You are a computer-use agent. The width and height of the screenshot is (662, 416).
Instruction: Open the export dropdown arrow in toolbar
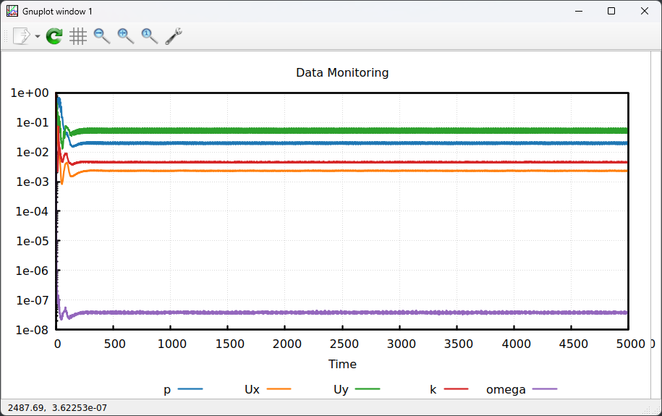pos(37,36)
